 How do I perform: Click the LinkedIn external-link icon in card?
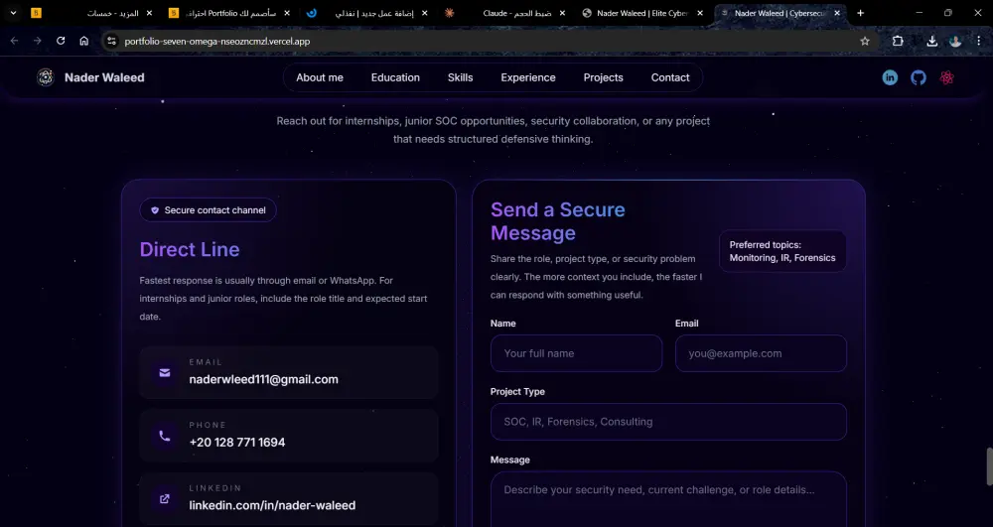tap(165, 498)
